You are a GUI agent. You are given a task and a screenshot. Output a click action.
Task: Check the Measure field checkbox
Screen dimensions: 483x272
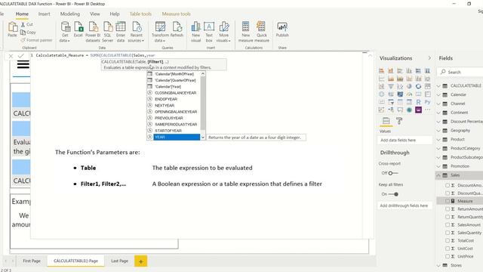click(448, 201)
